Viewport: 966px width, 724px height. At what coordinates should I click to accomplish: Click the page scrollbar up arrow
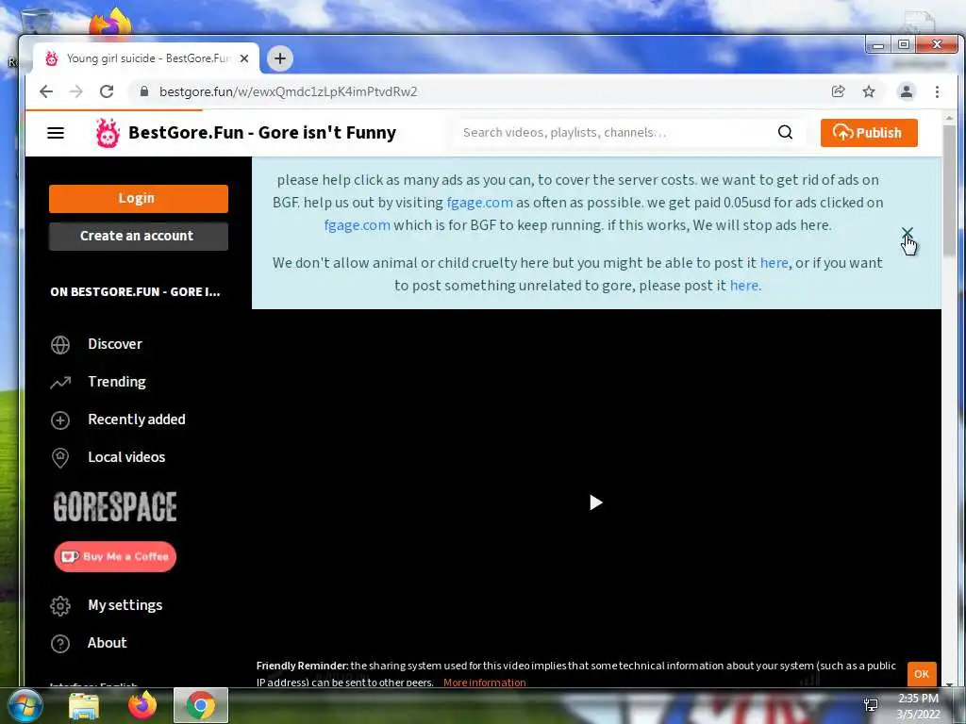coord(949,118)
